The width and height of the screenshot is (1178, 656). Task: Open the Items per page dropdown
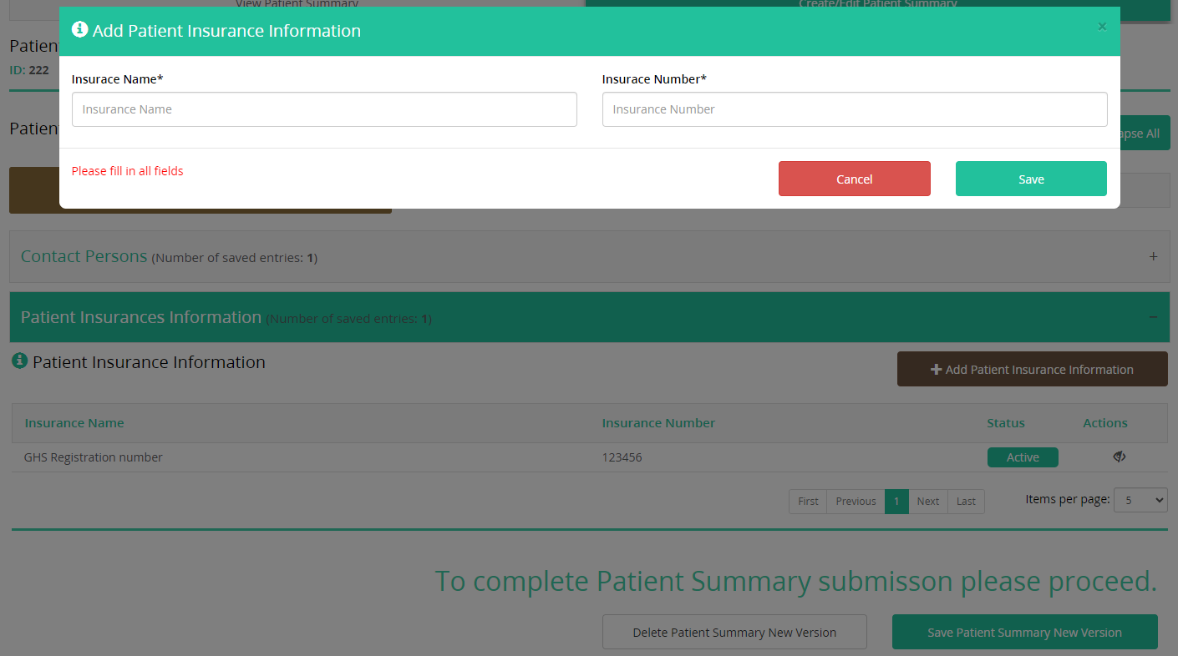[x=1140, y=499]
